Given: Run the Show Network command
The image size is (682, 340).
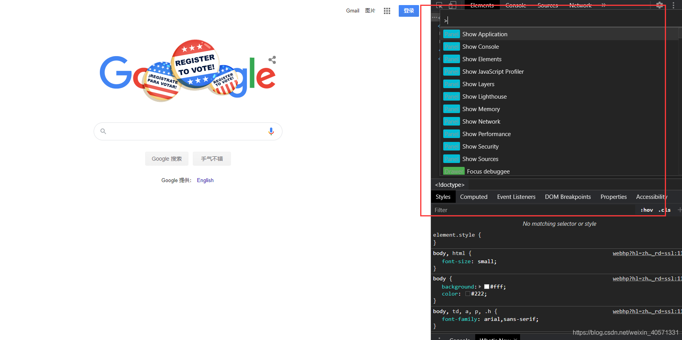Looking at the screenshot, I should pyautogui.click(x=559, y=122).
